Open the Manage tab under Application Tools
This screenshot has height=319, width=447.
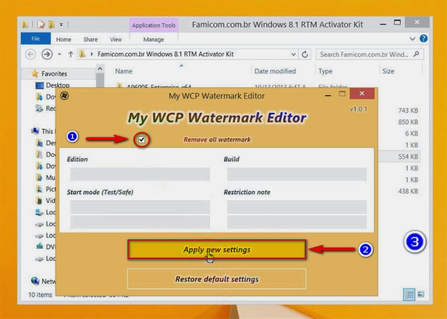click(x=153, y=39)
